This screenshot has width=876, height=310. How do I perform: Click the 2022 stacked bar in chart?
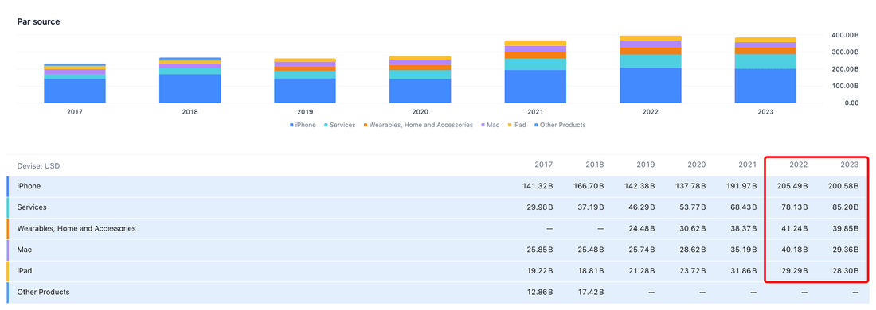click(651, 70)
